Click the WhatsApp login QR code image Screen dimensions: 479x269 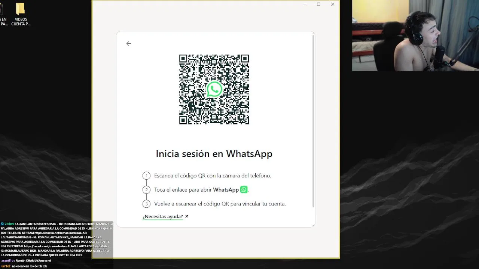coord(214,89)
